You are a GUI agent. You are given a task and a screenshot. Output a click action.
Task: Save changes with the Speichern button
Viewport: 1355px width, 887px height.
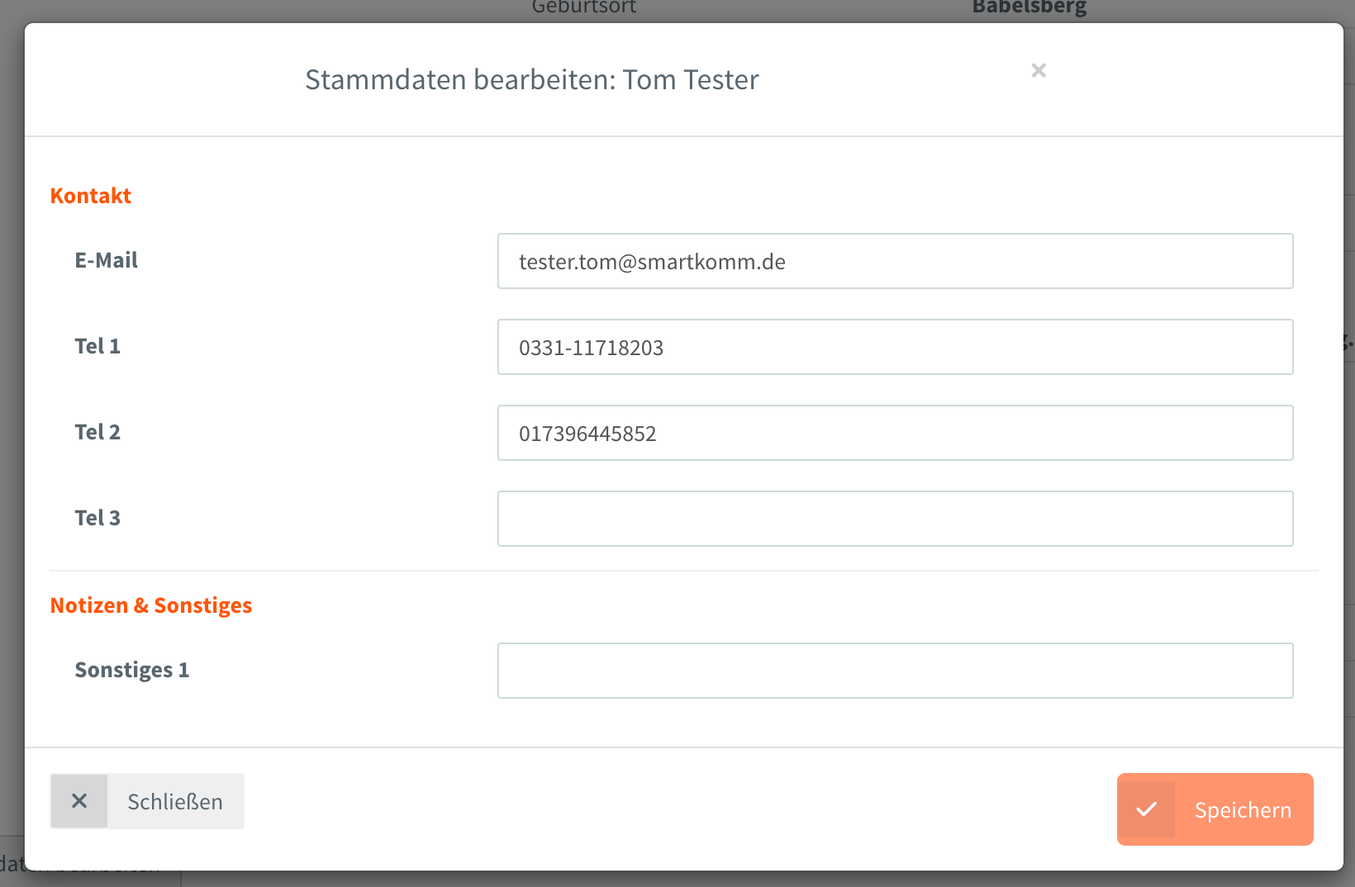[1215, 809]
